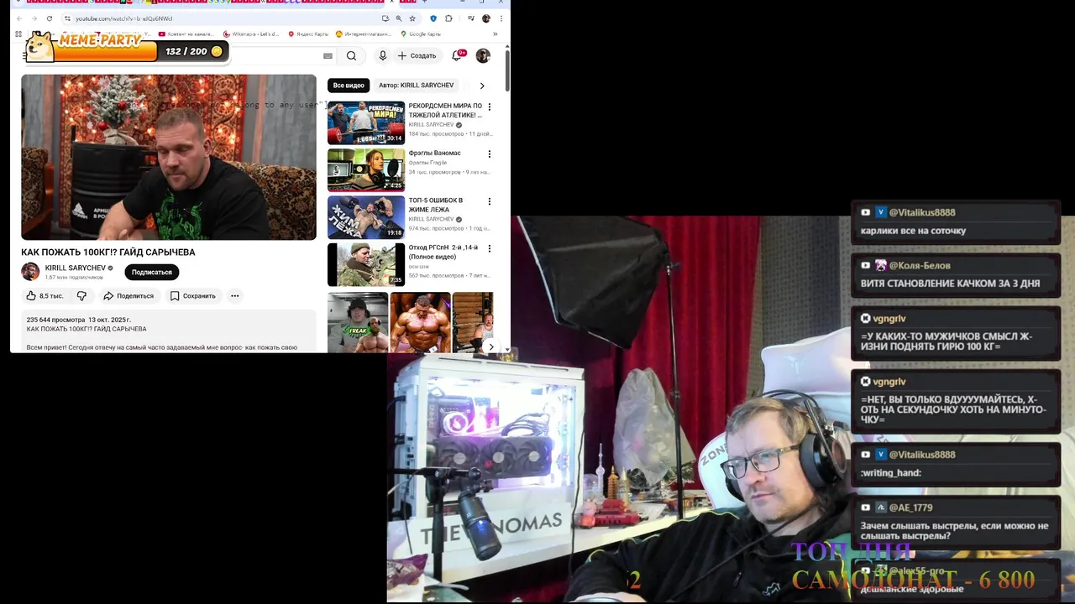Select the 'Все видео' chip
The image size is (1075, 604).
pyautogui.click(x=349, y=86)
